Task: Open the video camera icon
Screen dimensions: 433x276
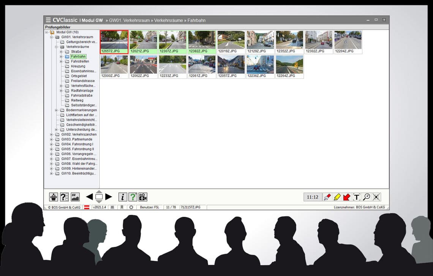Action: 143,197
